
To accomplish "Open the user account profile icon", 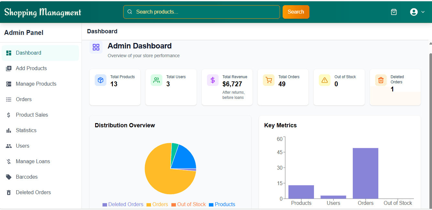I will pos(414,12).
